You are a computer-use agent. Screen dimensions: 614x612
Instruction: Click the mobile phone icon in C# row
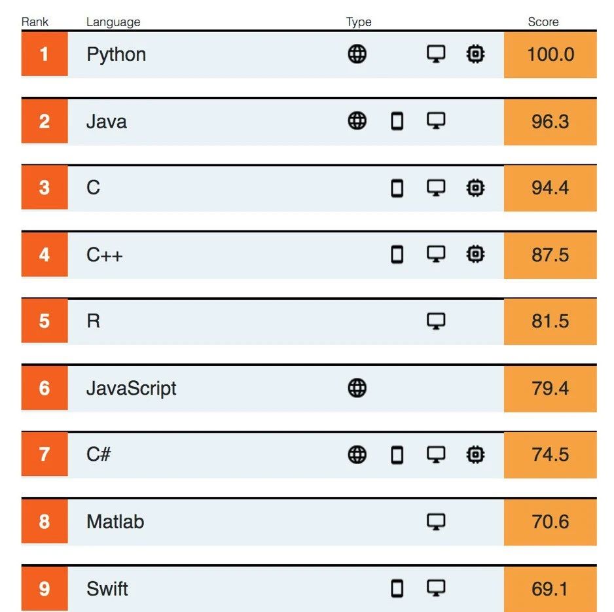397,455
